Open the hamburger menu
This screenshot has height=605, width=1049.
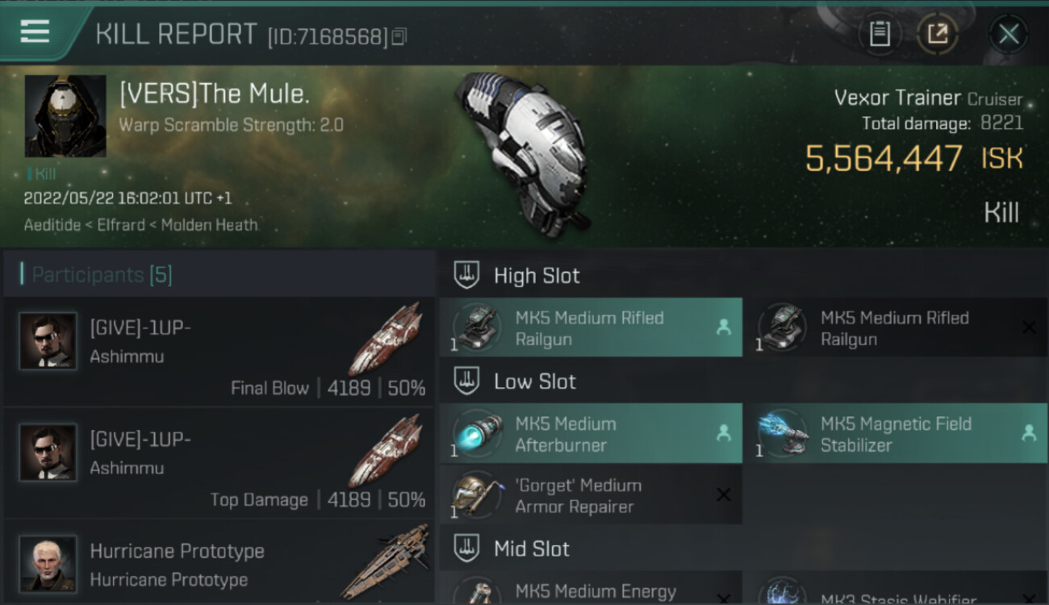tap(35, 31)
